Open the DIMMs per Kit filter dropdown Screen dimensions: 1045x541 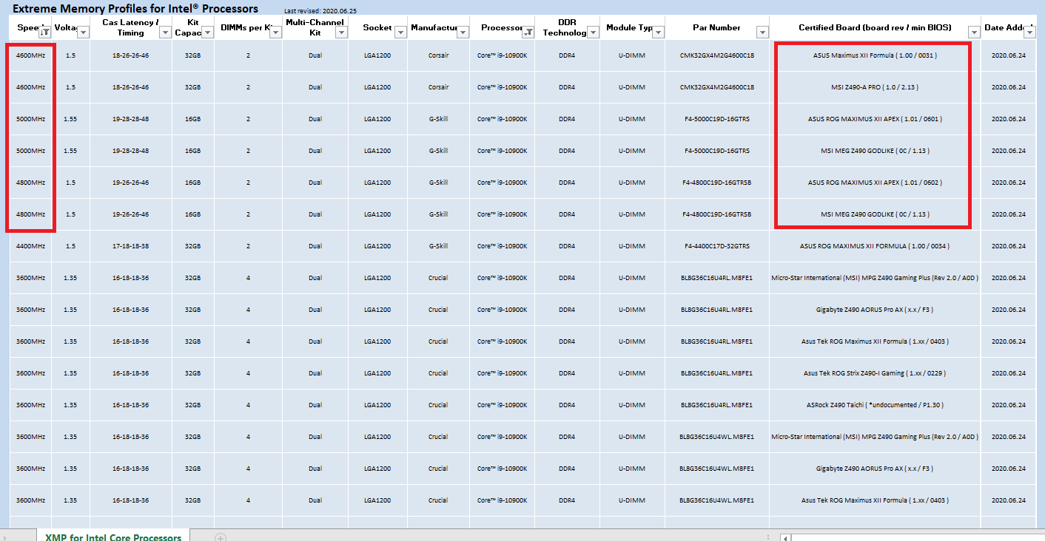click(276, 33)
